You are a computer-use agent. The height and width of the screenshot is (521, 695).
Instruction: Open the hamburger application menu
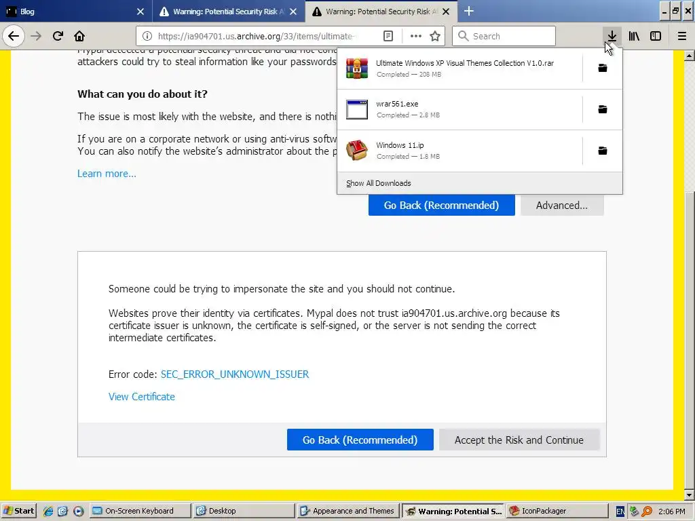pyautogui.click(x=681, y=36)
